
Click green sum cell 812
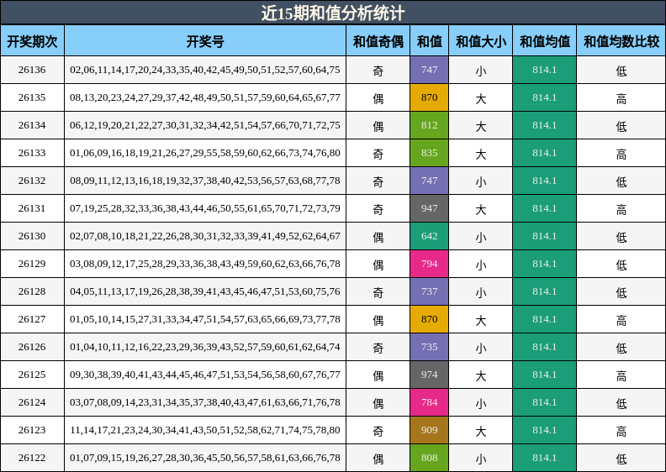coord(430,125)
